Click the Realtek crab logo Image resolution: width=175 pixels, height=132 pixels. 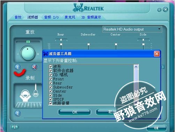pos(78,8)
